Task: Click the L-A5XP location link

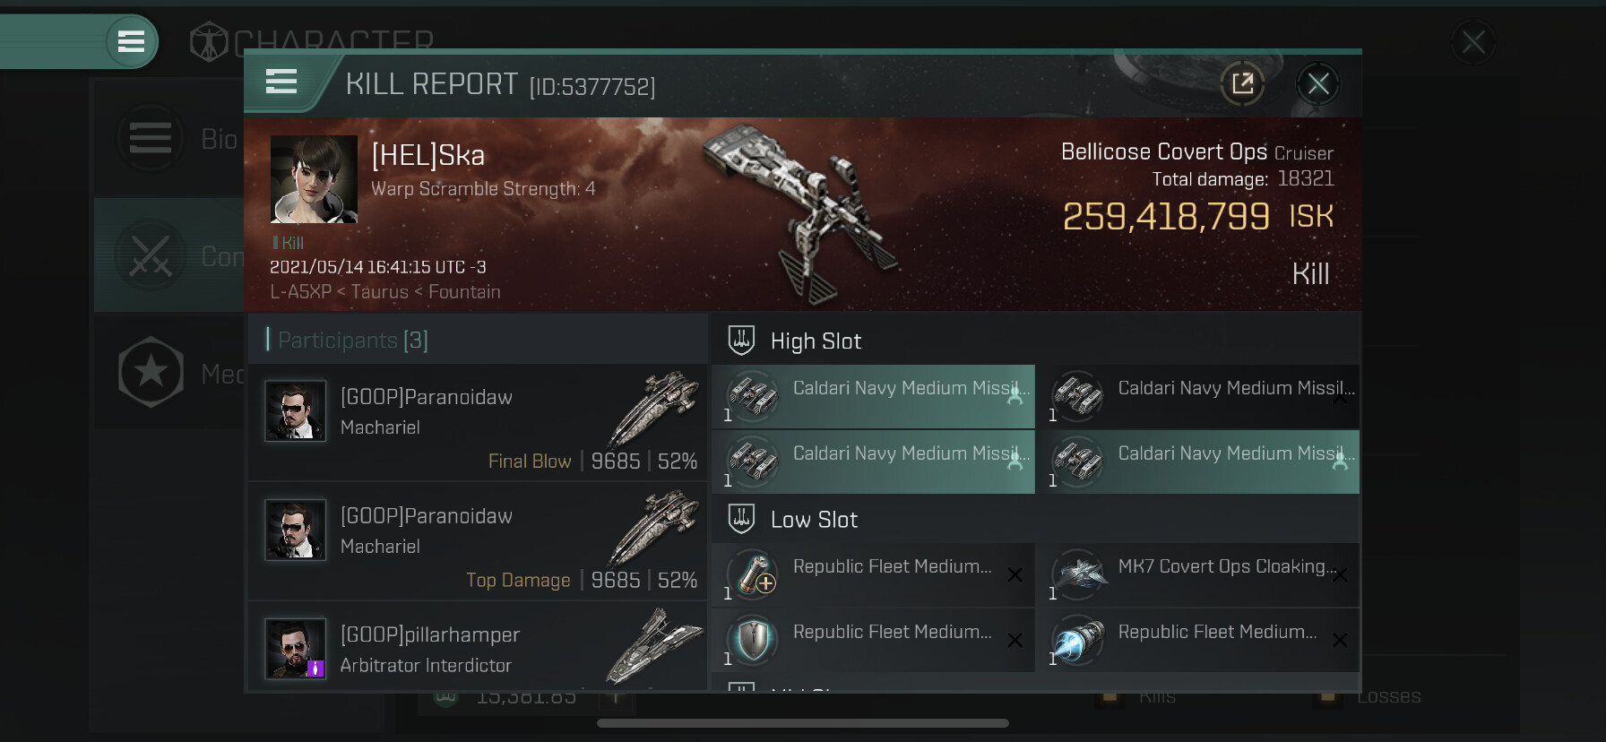Action: click(300, 292)
